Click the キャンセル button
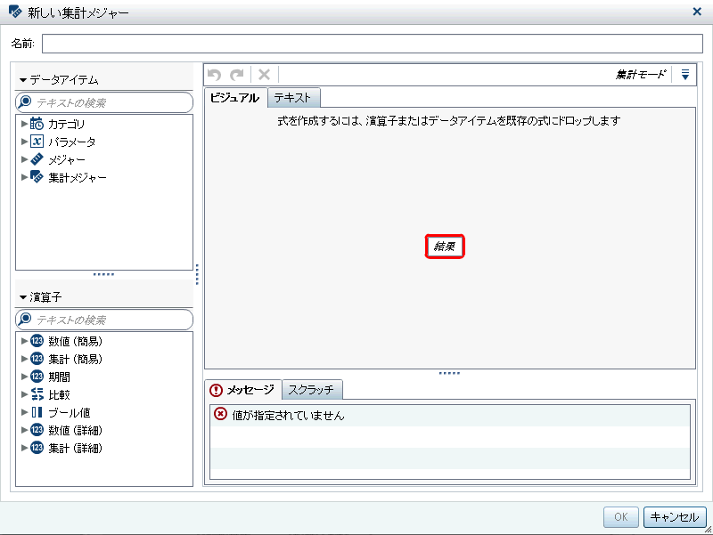This screenshot has height=535, width=713. [675, 517]
